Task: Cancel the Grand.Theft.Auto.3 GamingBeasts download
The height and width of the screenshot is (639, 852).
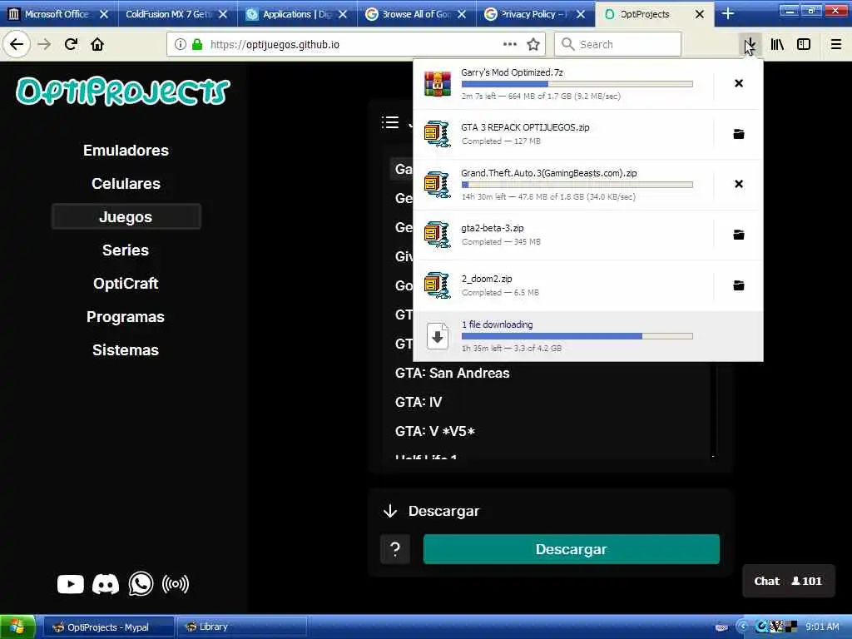Action: [x=739, y=184]
